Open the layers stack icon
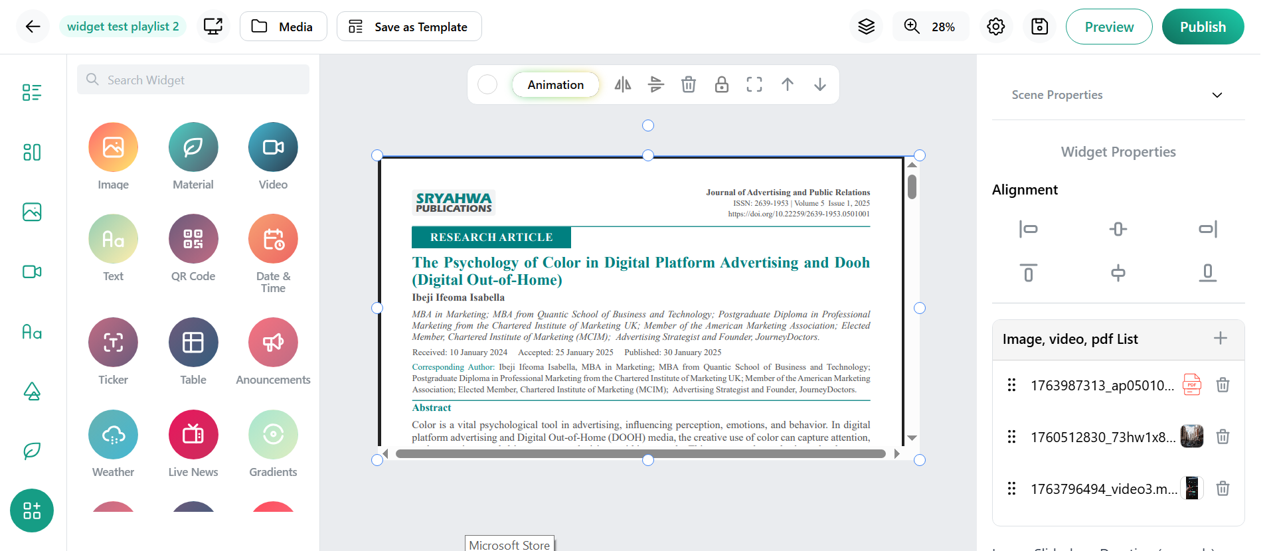The image size is (1275, 551). [866, 27]
